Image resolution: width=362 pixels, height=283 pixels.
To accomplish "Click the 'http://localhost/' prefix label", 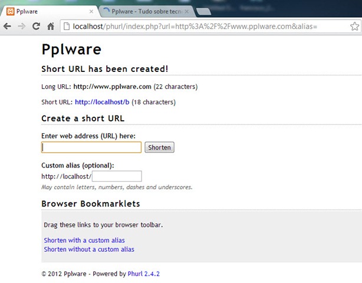I will (x=67, y=176).
